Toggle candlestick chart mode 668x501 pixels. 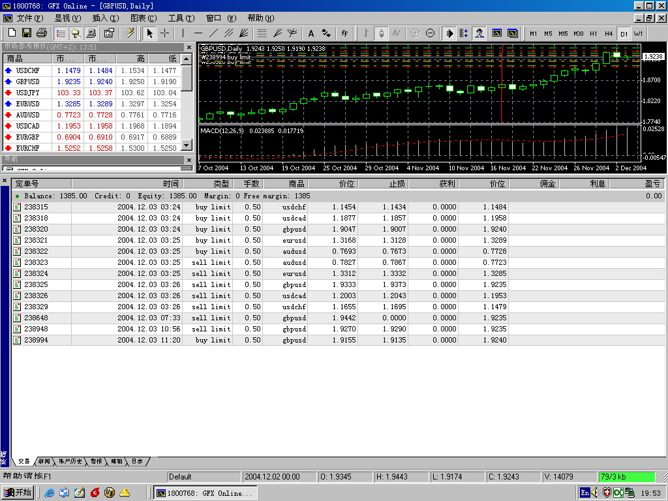(x=381, y=33)
